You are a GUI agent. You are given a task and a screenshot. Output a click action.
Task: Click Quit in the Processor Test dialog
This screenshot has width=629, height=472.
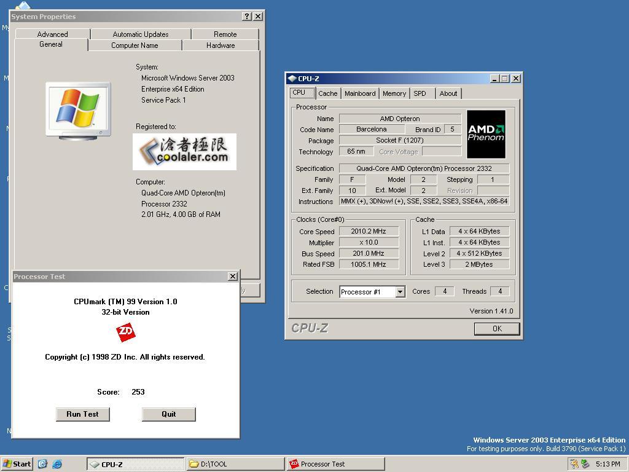pyautogui.click(x=168, y=414)
